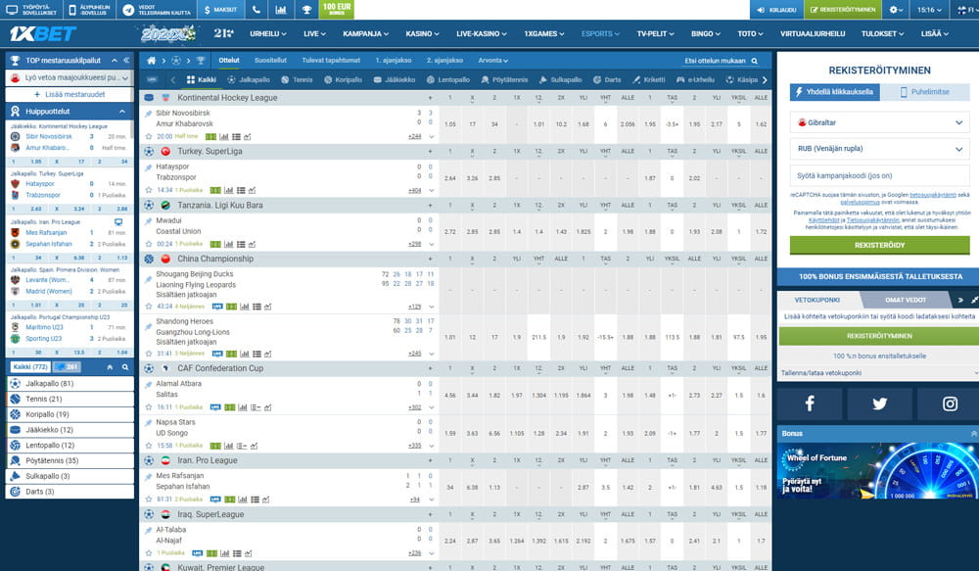
Task: Favorite the Hatayspor vs Trabzonspor match star
Action: (x=149, y=190)
